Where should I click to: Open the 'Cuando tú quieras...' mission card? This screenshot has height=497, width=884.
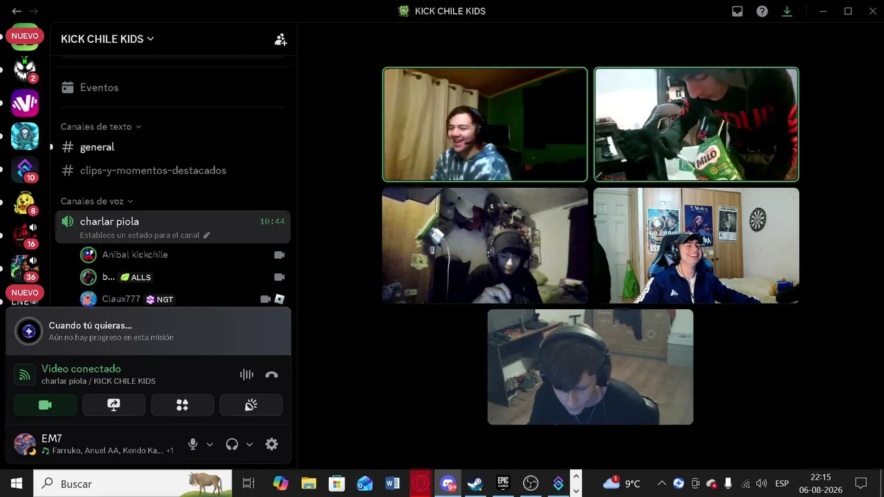pyautogui.click(x=148, y=331)
